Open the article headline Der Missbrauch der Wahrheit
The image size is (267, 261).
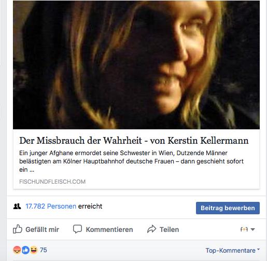point(134,141)
